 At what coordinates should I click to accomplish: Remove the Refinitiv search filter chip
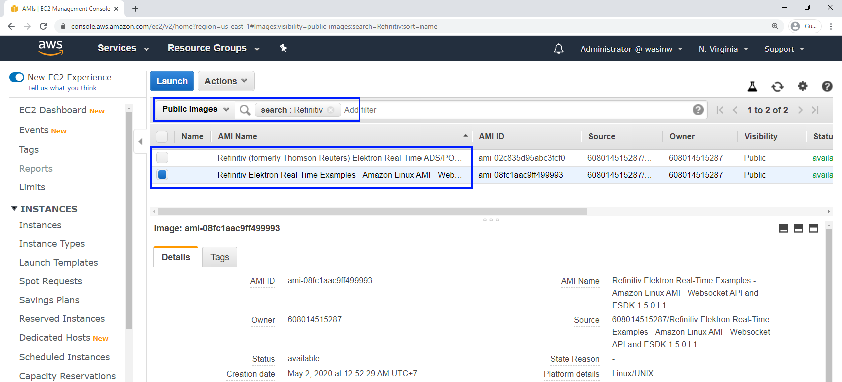[x=331, y=110]
